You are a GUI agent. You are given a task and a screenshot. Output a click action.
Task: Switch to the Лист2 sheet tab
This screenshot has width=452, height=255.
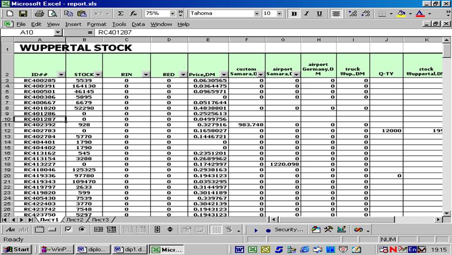coord(75,220)
